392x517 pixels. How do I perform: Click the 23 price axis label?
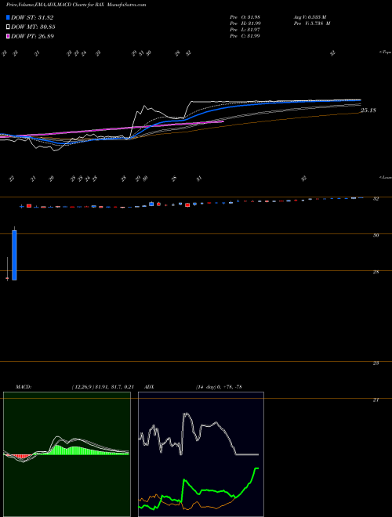point(376,363)
